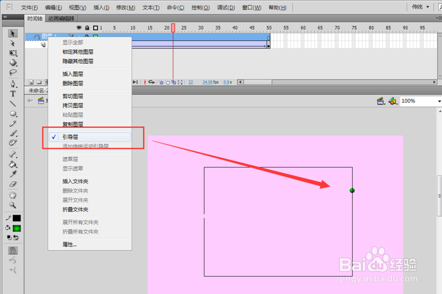
Task: Click the green fill color swatch
Action: click(17, 228)
